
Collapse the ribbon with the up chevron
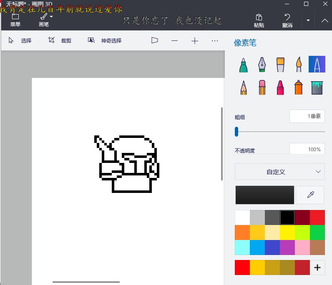[x=325, y=20]
